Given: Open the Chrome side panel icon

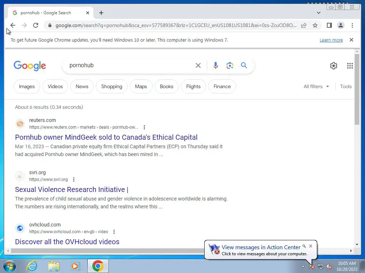Looking at the screenshot, I should [329, 25].
